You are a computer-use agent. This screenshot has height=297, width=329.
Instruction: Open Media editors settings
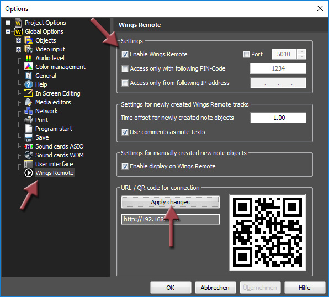pyautogui.click(x=53, y=102)
